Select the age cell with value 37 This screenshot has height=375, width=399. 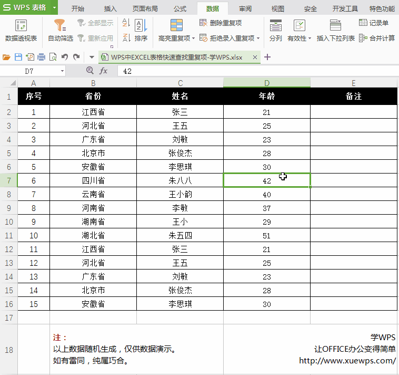[267, 208]
